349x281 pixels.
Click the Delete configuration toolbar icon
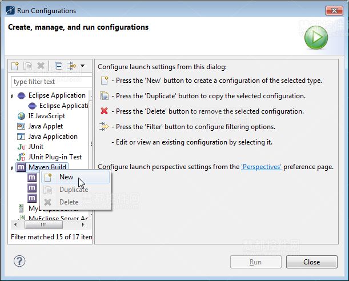click(x=41, y=66)
